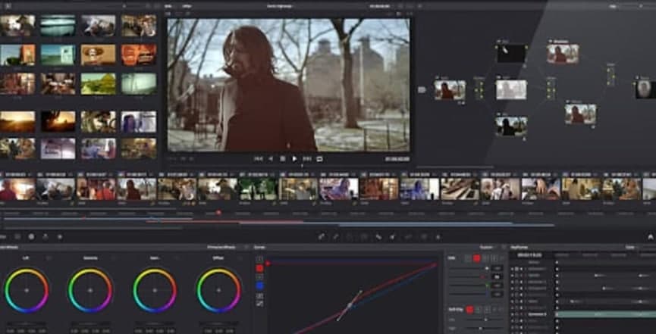
Task: Click the first palette icon in center toolbar
Action: click(322, 237)
